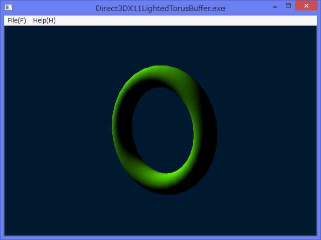
Task: Maximize the Direct3DX11LightedTorusBuffer window
Action: tap(288, 5)
